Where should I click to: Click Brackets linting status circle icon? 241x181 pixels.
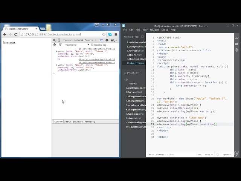(218, 154)
